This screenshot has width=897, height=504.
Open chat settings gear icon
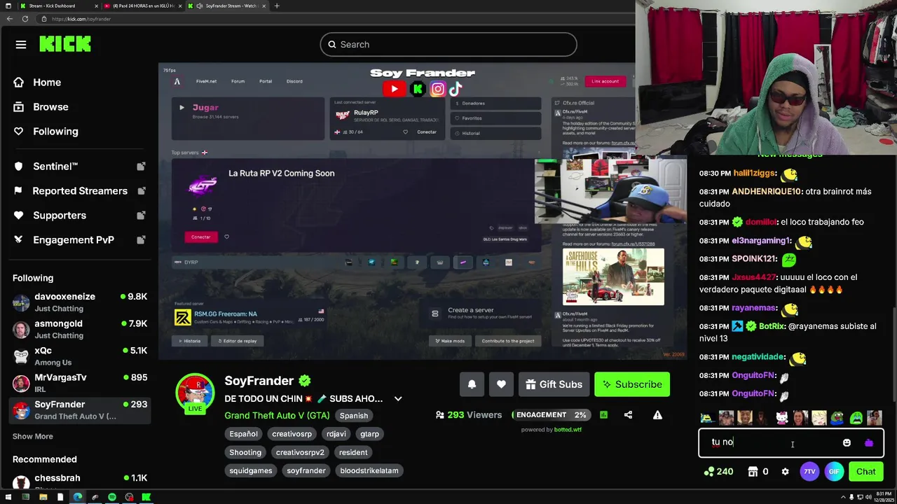pos(785,472)
